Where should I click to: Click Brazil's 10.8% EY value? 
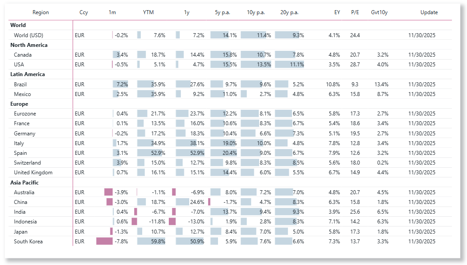pyautogui.click(x=333, y=84)
